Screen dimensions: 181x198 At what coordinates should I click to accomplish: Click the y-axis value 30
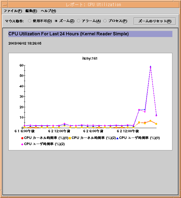tap(21, 96)
